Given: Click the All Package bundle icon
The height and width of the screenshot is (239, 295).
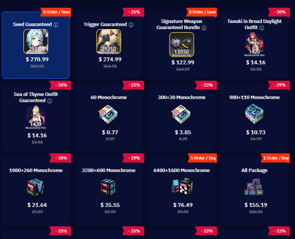Looking at the screenshot, I should [x=254, y=187].
